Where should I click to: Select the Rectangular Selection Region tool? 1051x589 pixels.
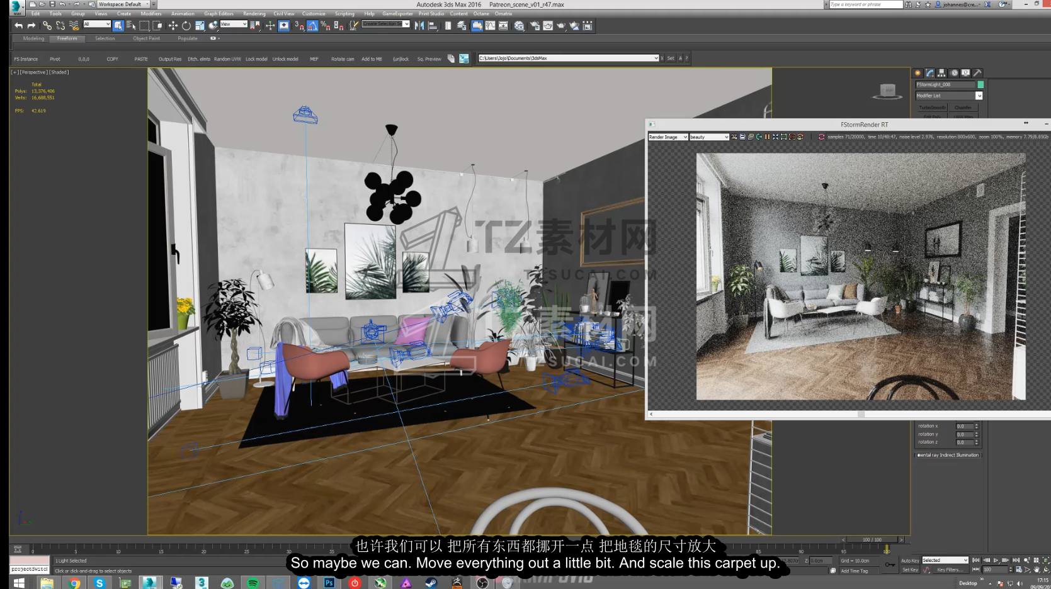point(144,26)
